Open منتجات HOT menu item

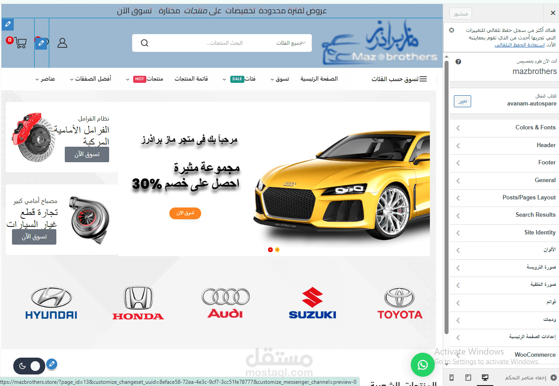(x=145, y=79)
